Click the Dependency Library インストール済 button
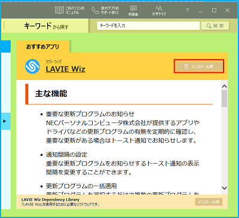 (209, 202)
